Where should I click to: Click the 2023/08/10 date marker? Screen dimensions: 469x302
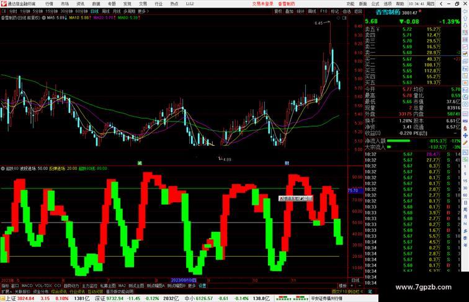(x=184, y=280)
